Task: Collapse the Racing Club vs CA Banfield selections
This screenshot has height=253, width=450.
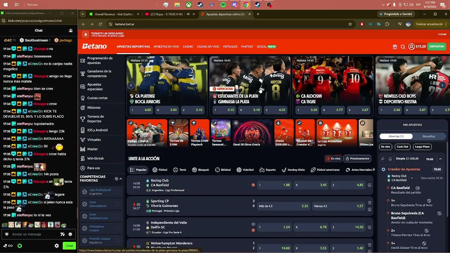Action: coord(412,178)
